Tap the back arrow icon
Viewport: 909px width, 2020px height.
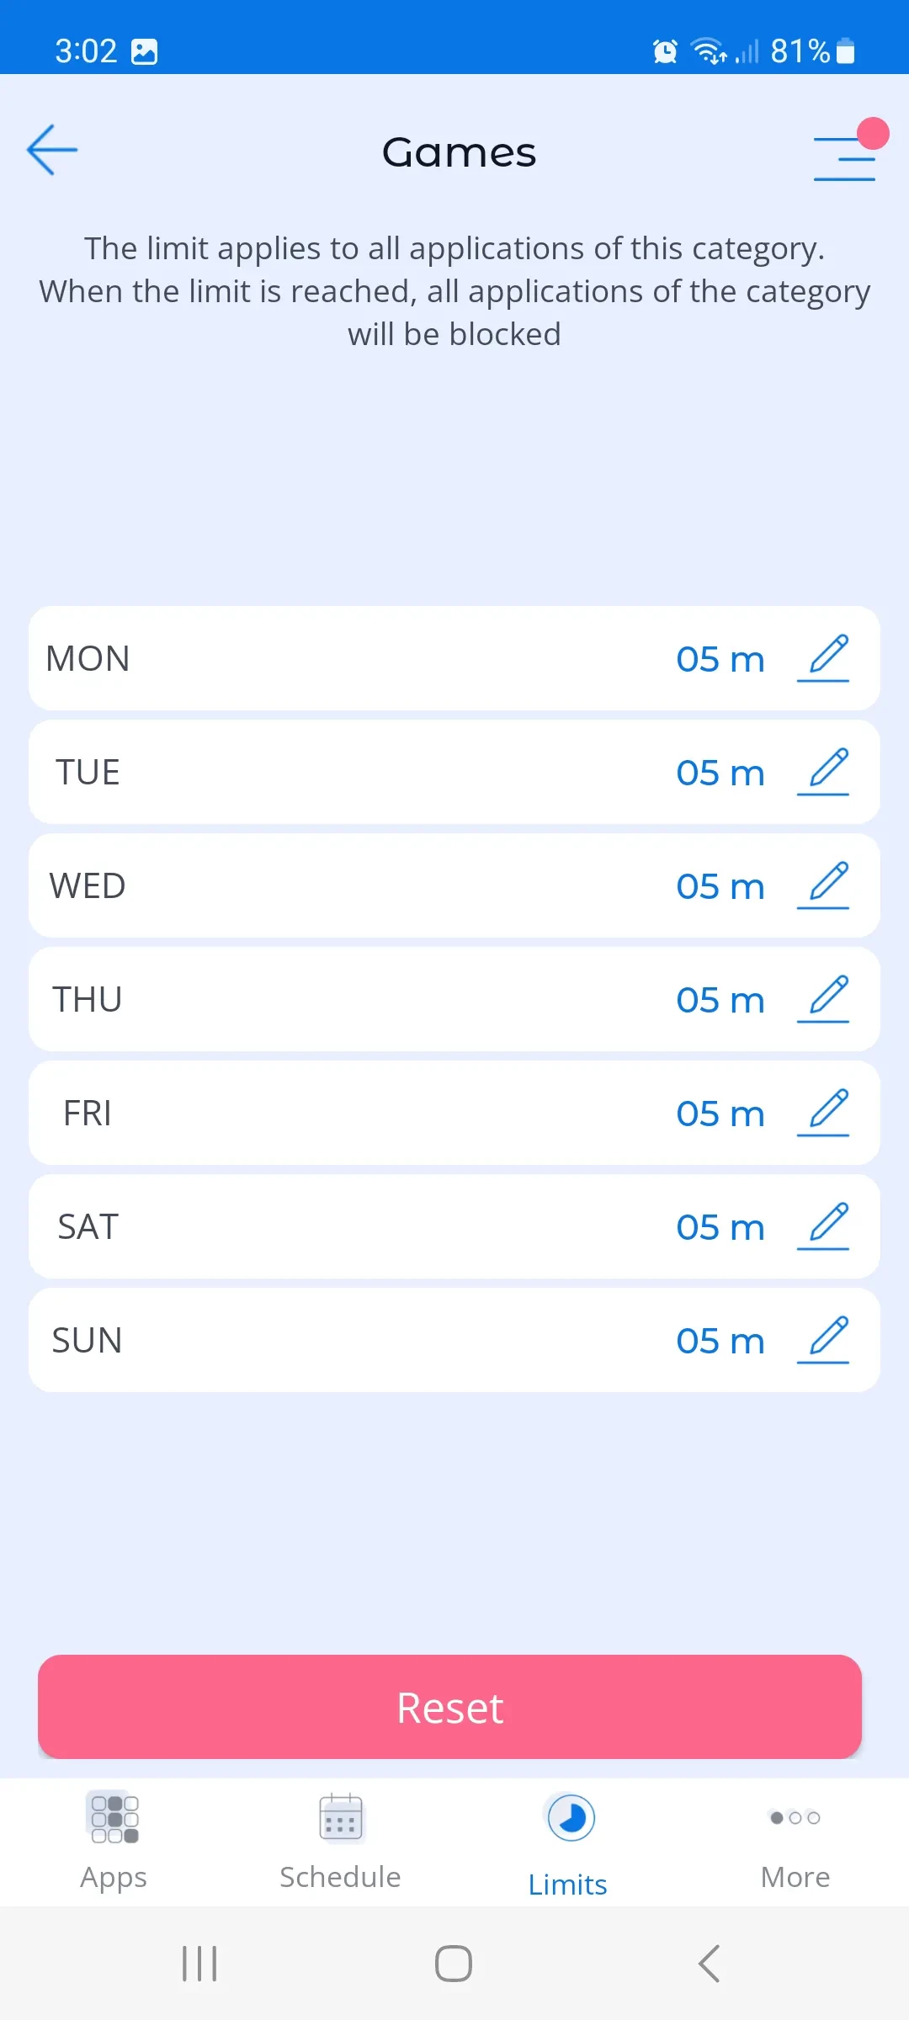[x=52, y=151]
